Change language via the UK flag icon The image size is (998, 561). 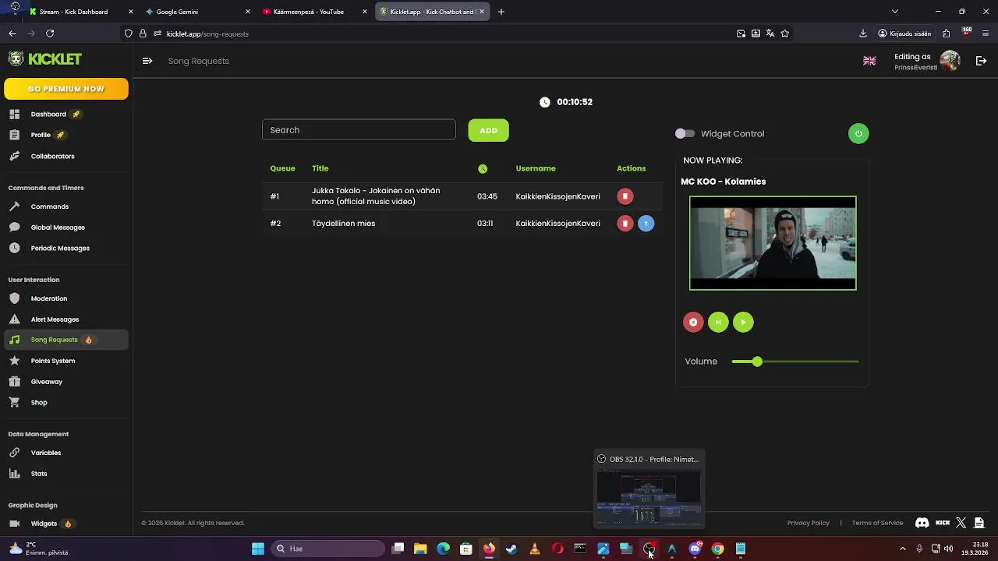pos(869,61)
